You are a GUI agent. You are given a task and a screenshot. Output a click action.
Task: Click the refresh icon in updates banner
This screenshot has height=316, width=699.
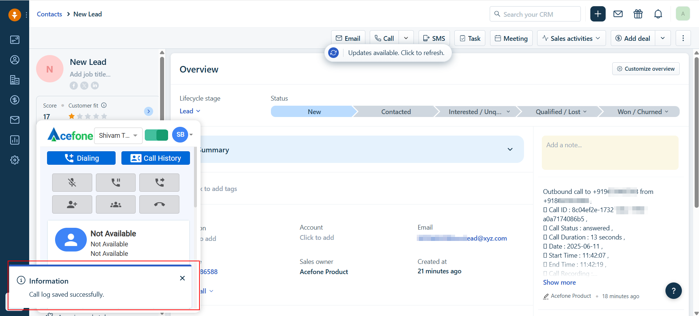click(x=333, y=53)
